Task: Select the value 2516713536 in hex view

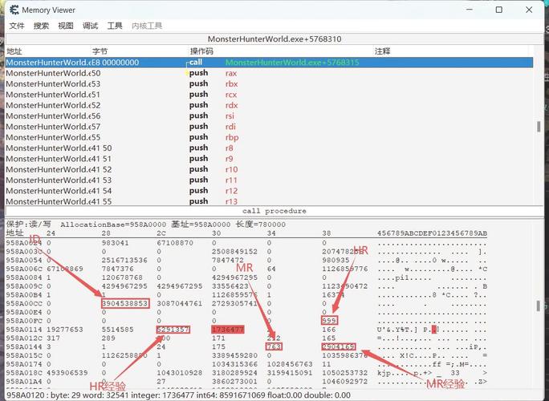Action: pyautogui.click(x=124, y=260)
